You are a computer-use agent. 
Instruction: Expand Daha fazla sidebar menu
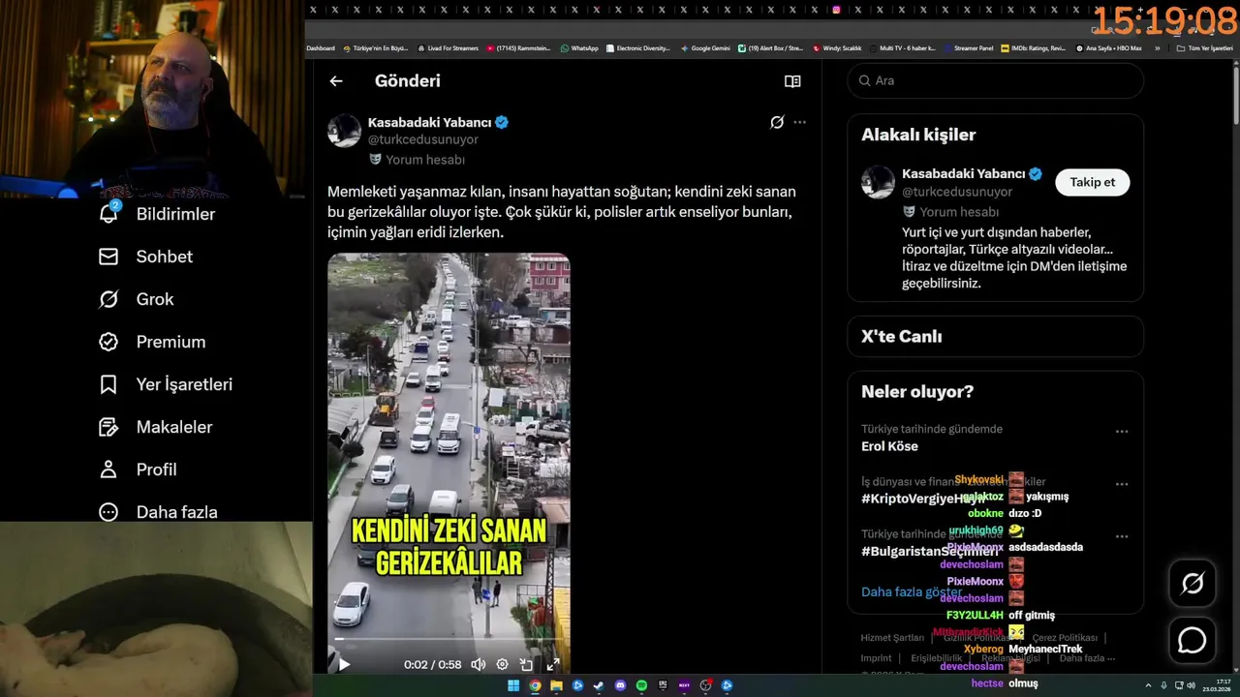[158, 512]
